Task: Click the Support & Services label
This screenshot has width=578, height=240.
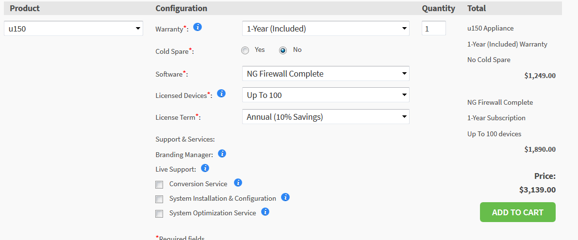Action: point(185,140)
